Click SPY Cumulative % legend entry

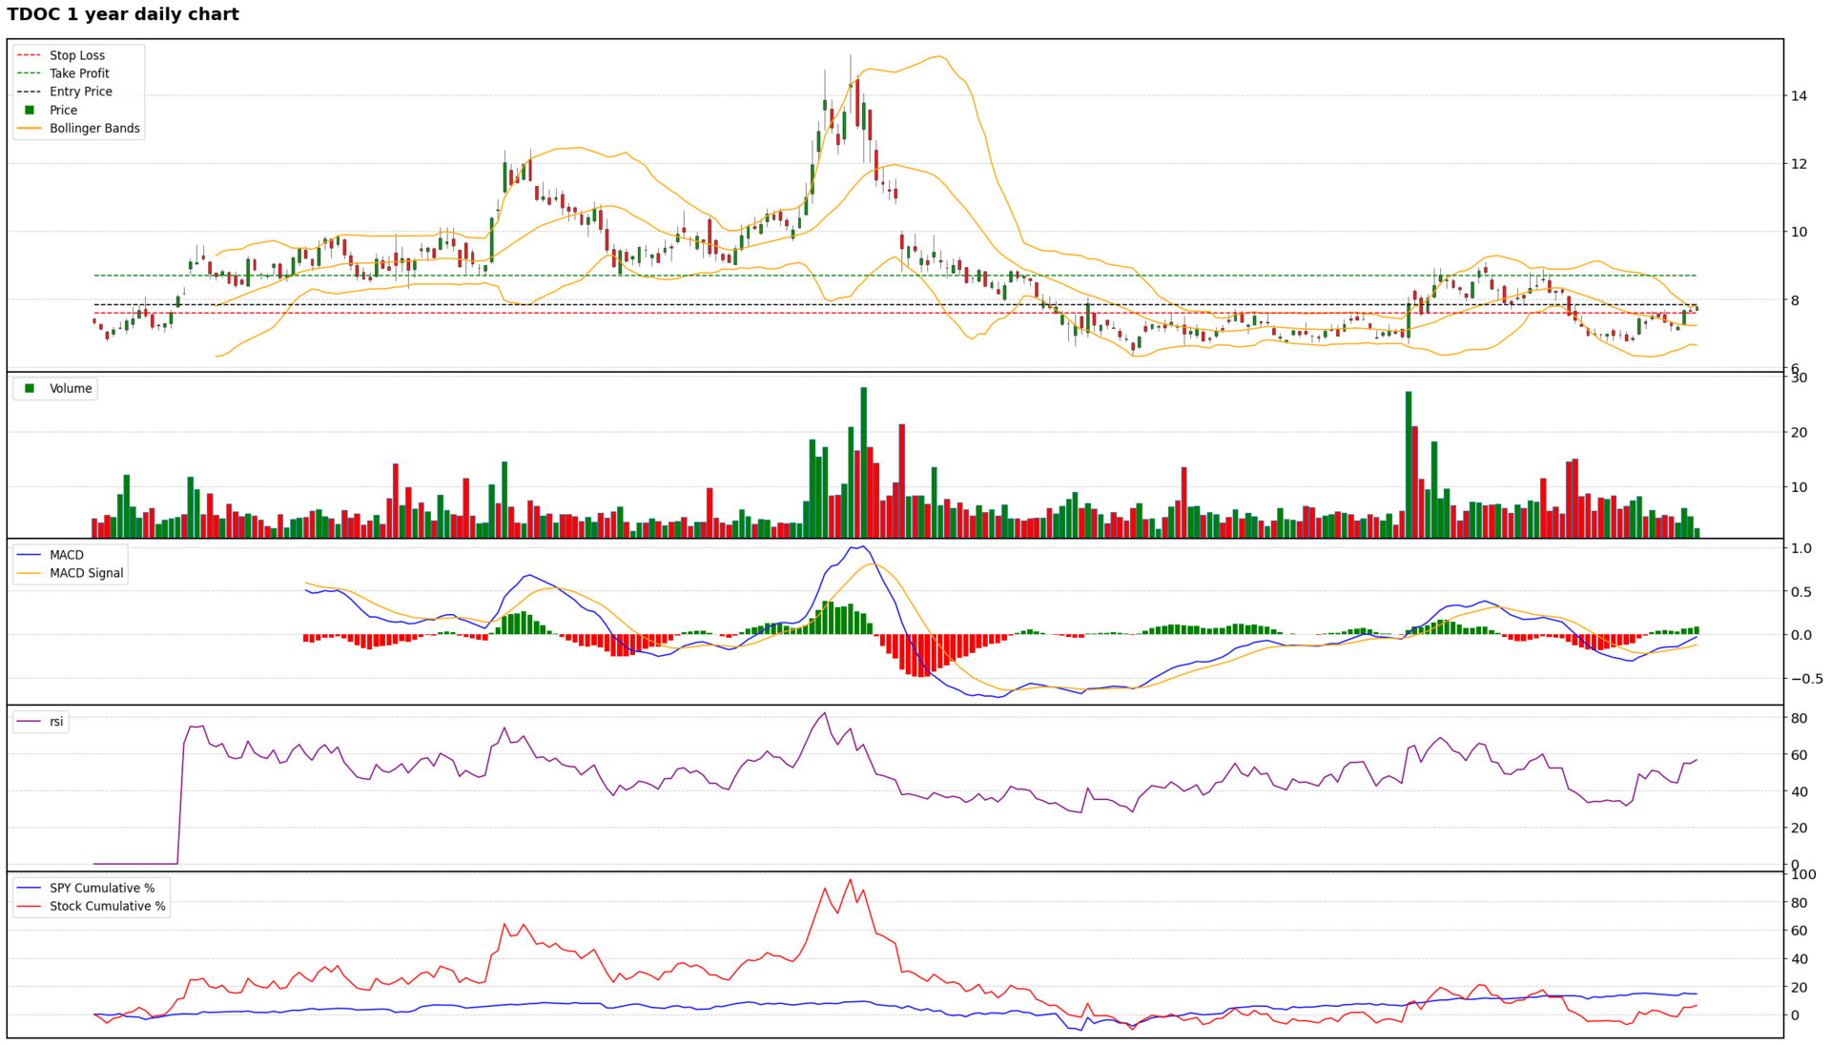point(102,888)
